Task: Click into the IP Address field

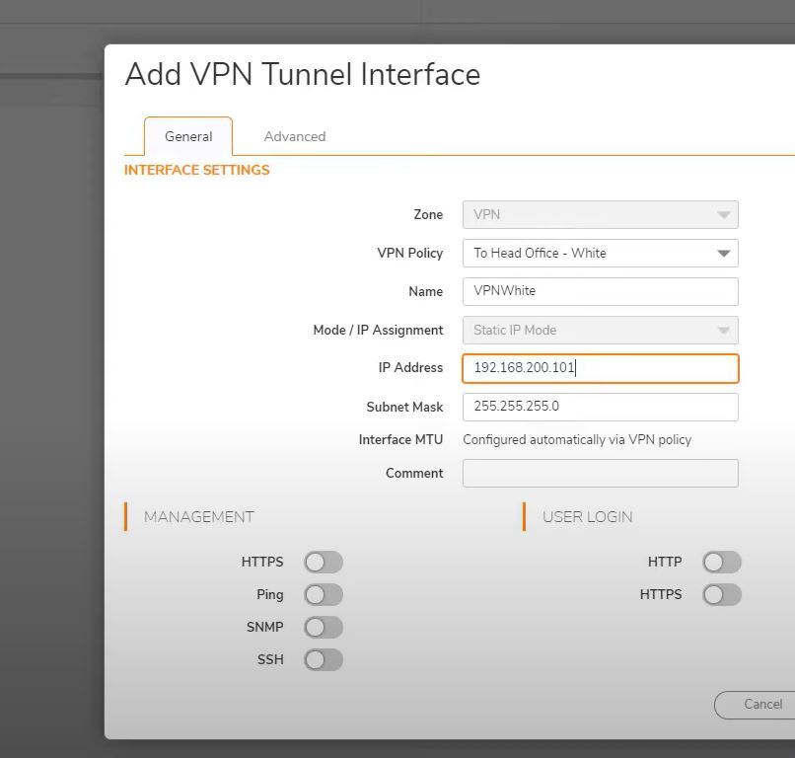Action: (x=600, y=368)
